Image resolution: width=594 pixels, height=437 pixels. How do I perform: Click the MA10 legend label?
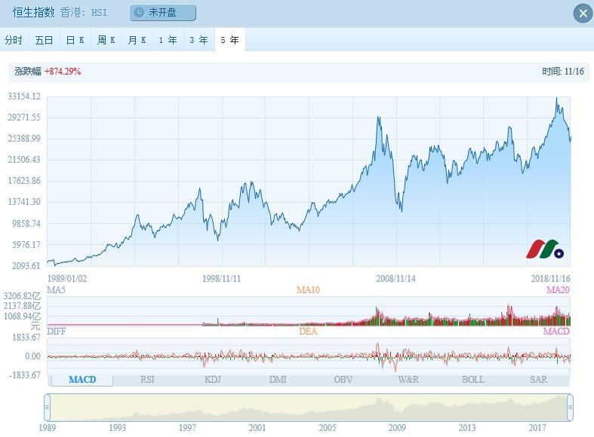click(308, 290)
